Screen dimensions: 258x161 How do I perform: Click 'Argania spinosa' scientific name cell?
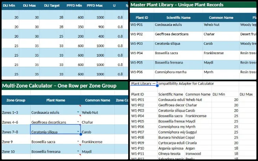point(171,148)
